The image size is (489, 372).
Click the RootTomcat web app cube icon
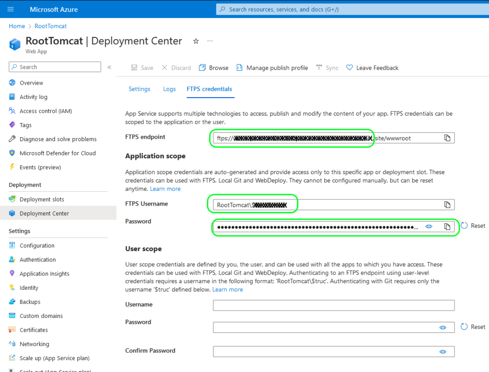pyautogui.click(x=15, y=44)
